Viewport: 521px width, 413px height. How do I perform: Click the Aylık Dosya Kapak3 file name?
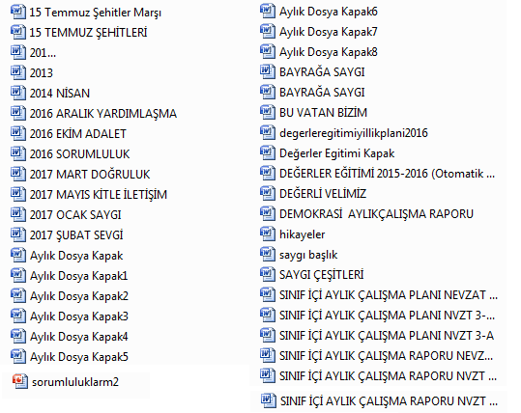79,317
